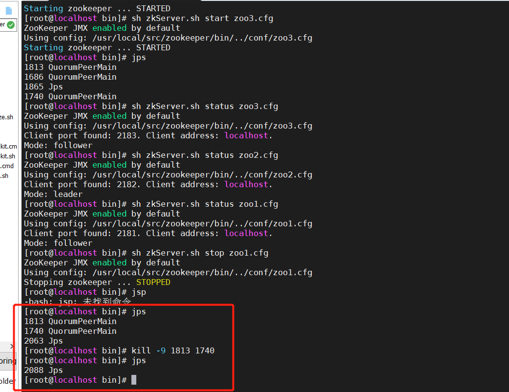Click the mistyped 'jsp' command
This screenshot has width=509, height=392.
click(139, 292)
